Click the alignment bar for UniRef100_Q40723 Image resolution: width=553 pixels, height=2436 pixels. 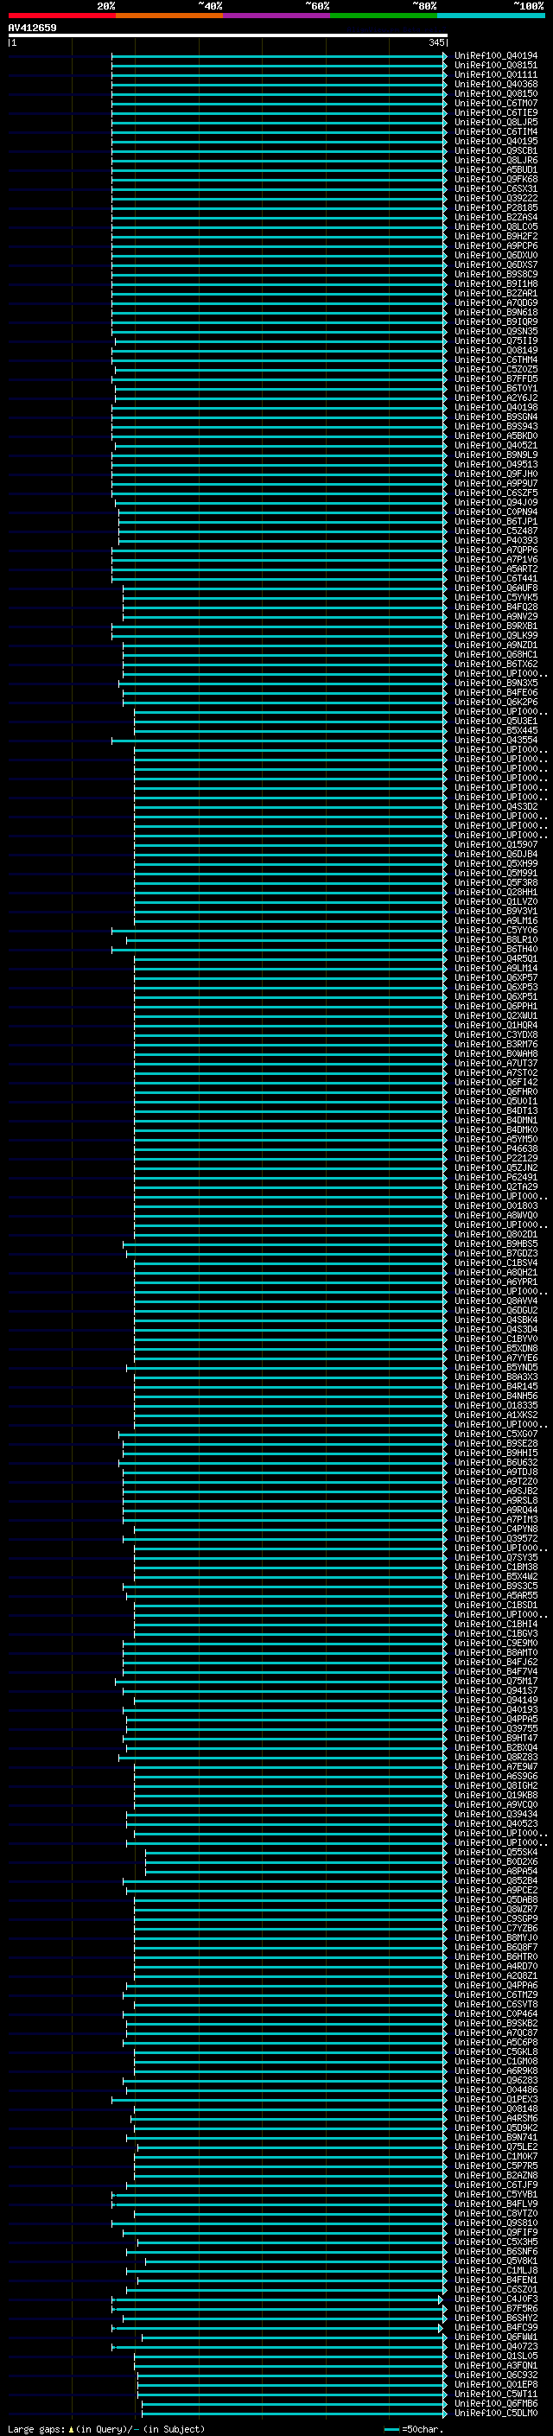pos(279,2345)
